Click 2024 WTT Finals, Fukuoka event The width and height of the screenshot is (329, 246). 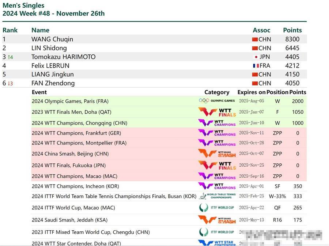point(69,165)
